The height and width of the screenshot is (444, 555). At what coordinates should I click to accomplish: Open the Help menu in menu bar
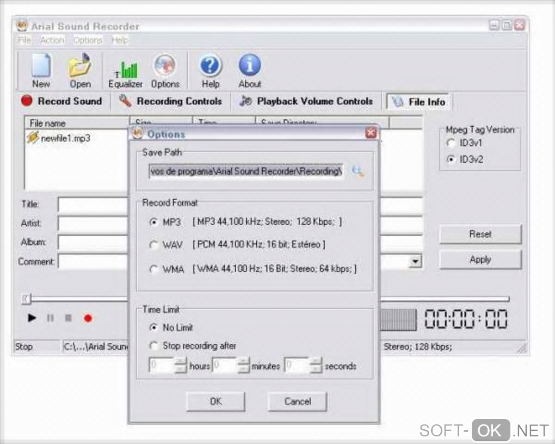coord(120,40)
